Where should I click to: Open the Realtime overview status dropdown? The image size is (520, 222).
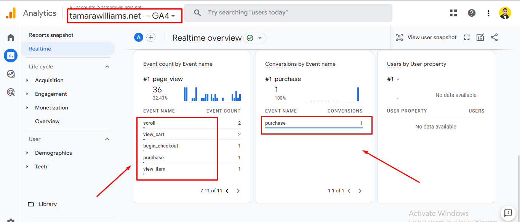255,38
